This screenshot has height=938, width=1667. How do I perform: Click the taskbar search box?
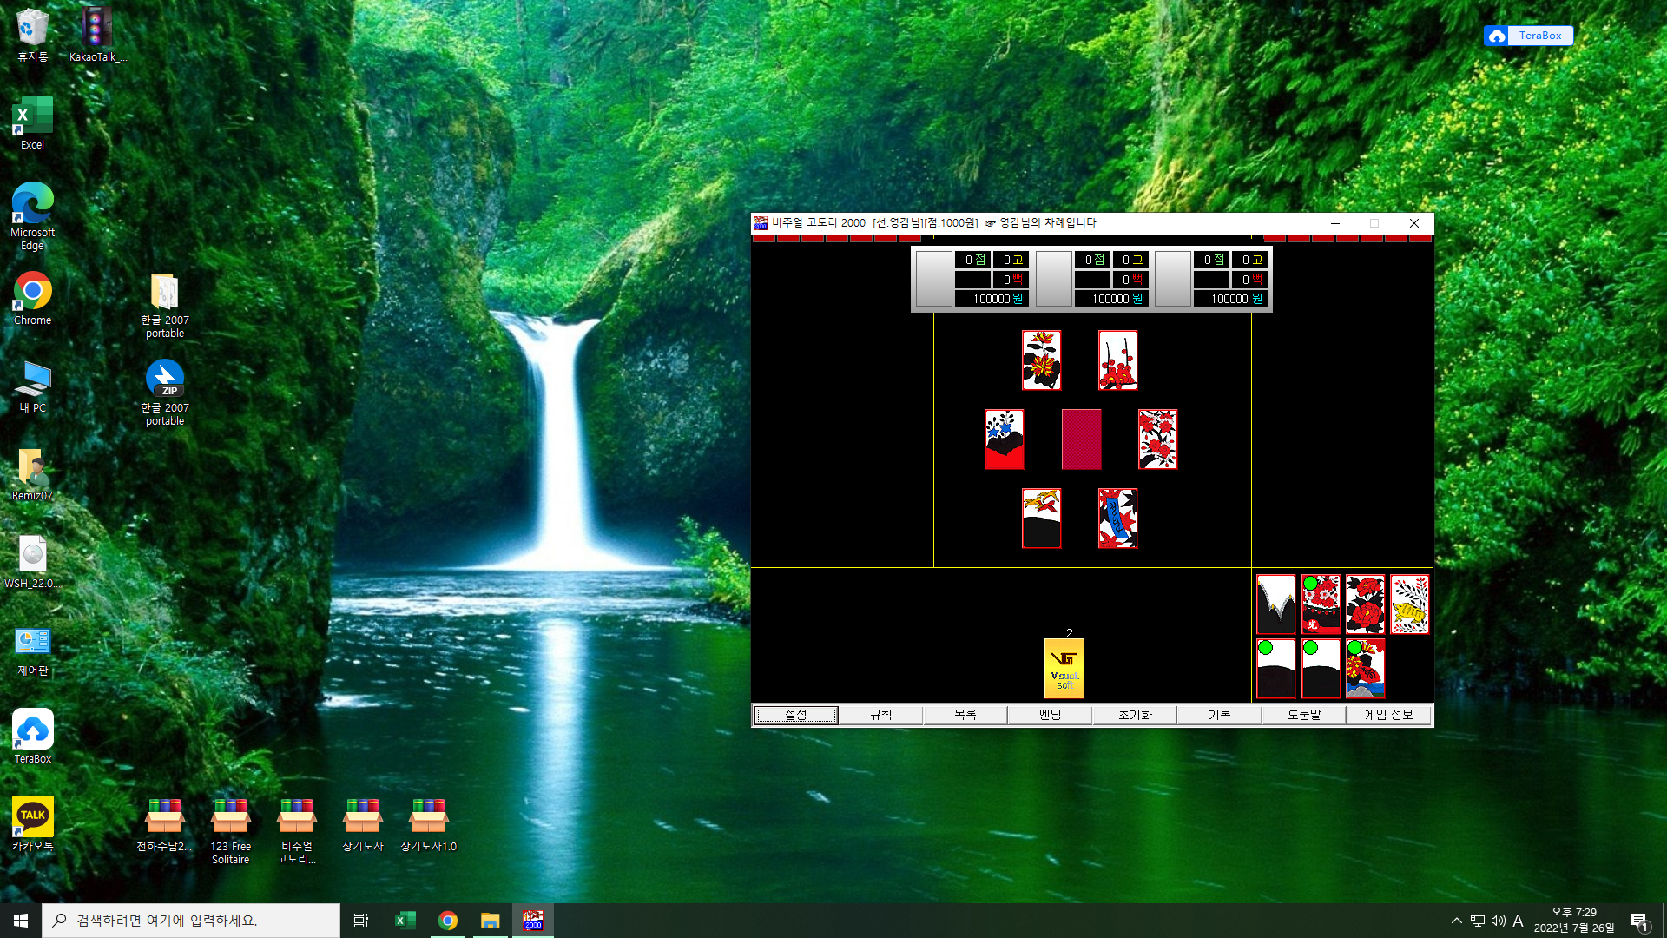click(x=191, y=920)
